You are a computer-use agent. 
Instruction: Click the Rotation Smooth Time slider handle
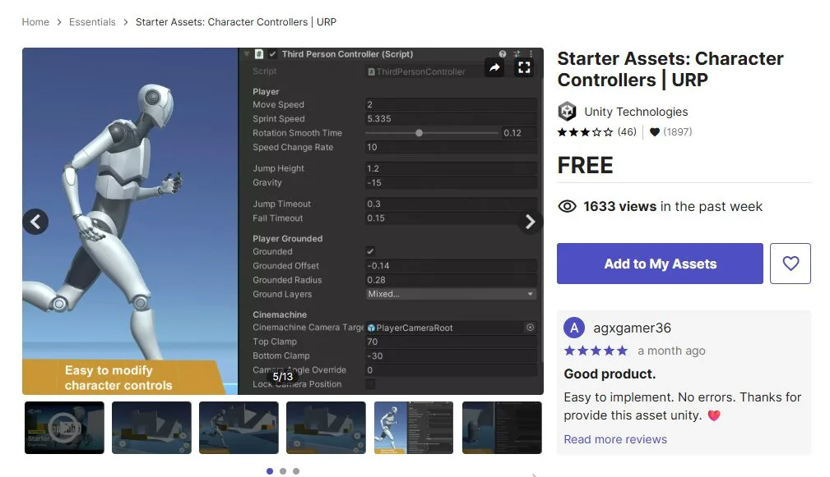[420, 133]
